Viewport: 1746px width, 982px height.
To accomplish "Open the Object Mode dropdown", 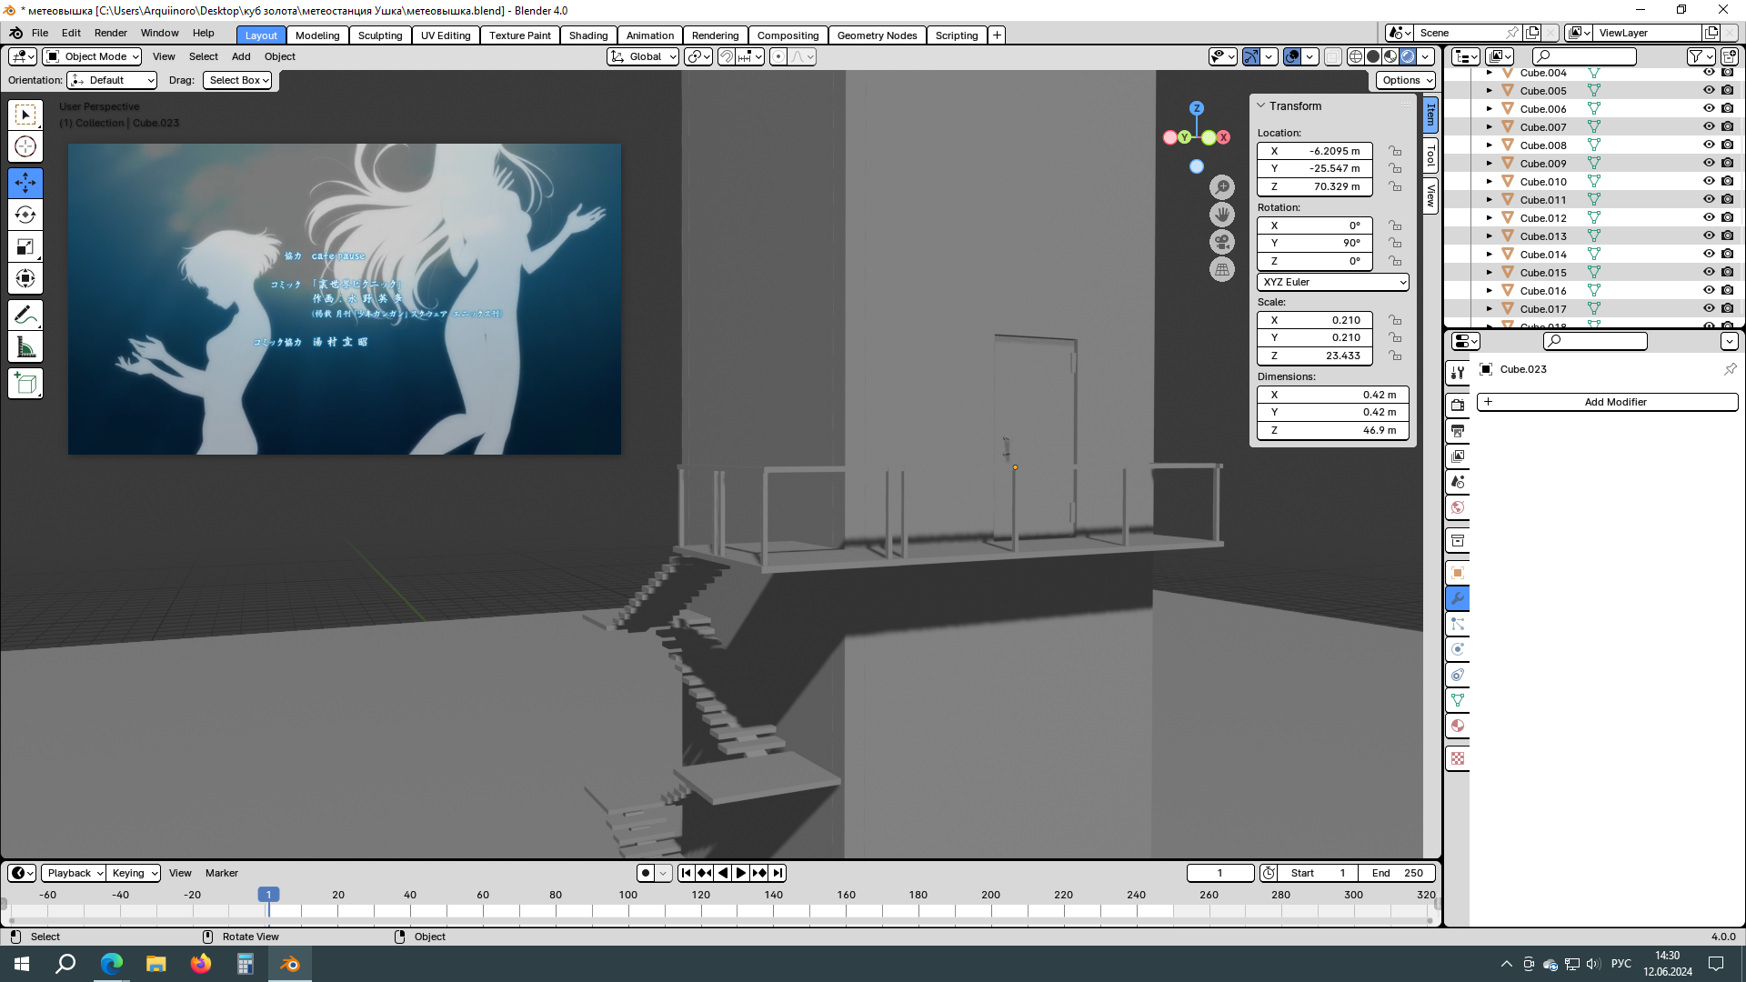I will click(x=93, y=56).
